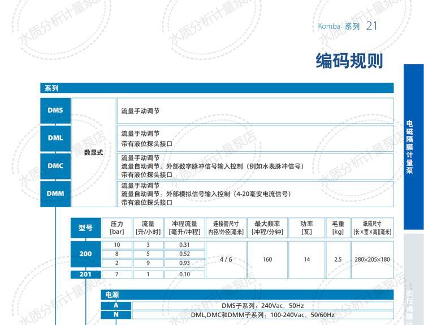Click the DML series cell
424x325 pixels.
click(x=55, y=138)
